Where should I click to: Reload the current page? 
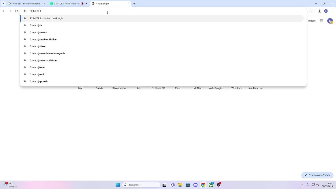(x=16, y=11)
